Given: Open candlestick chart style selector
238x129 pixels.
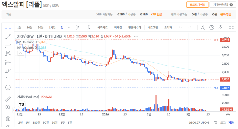Looking at the screenshot, I should point(78,27).
